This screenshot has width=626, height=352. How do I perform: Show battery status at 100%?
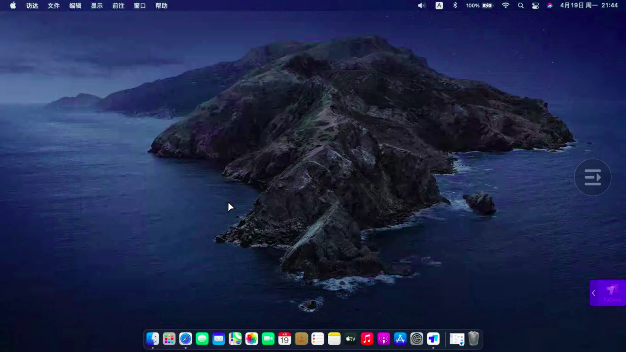[480, 6]
